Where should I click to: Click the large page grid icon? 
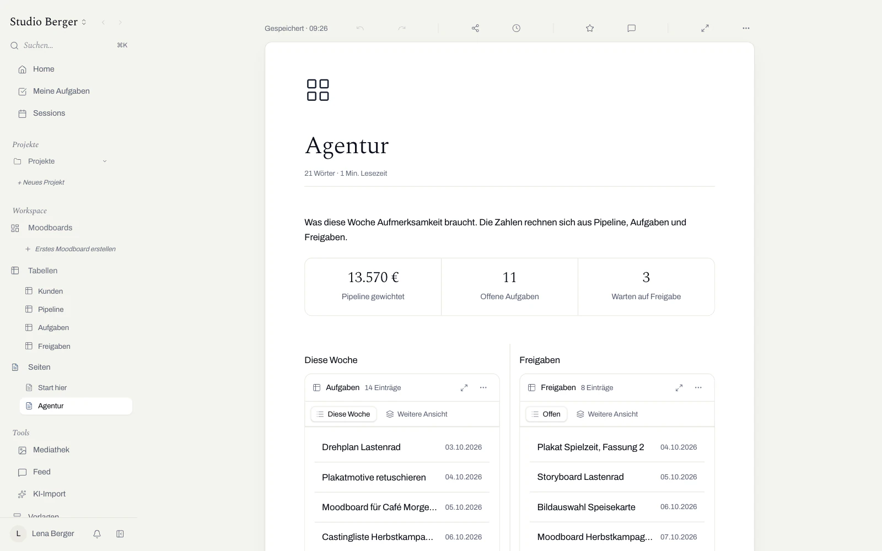pos(318,90)
